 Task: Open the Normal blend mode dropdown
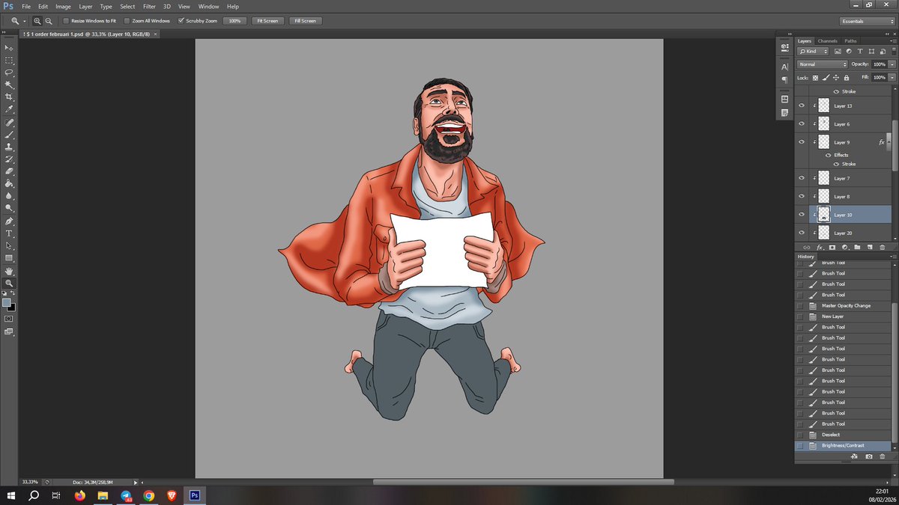pyautogui.click(x=823, y=64)
